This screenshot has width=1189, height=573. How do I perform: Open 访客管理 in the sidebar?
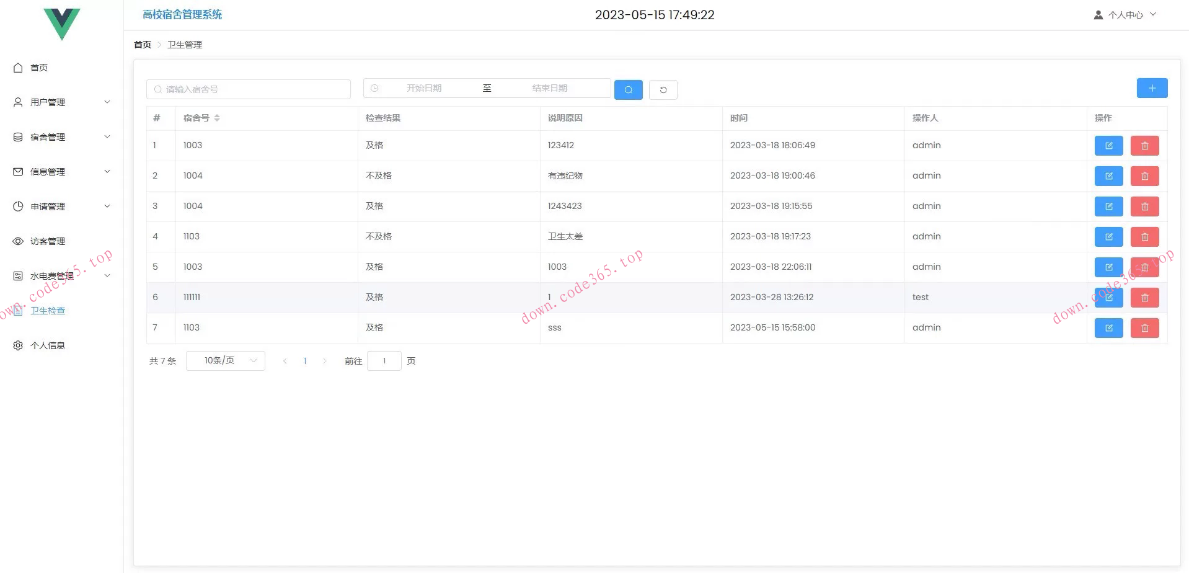tap(48, 241)
